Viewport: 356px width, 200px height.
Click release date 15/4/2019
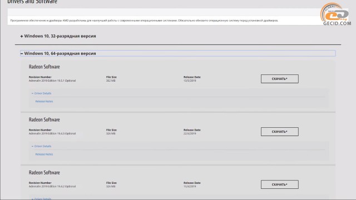tap(190, 187)
